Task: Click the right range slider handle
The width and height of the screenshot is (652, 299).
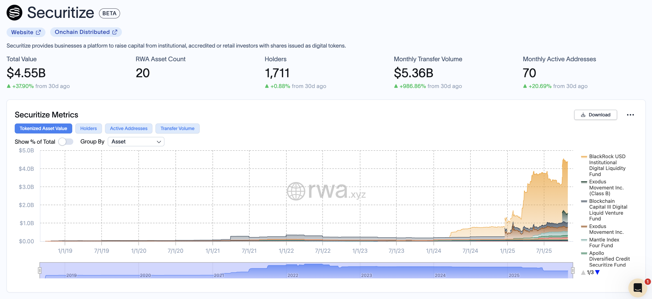Action: pos(573,270)
